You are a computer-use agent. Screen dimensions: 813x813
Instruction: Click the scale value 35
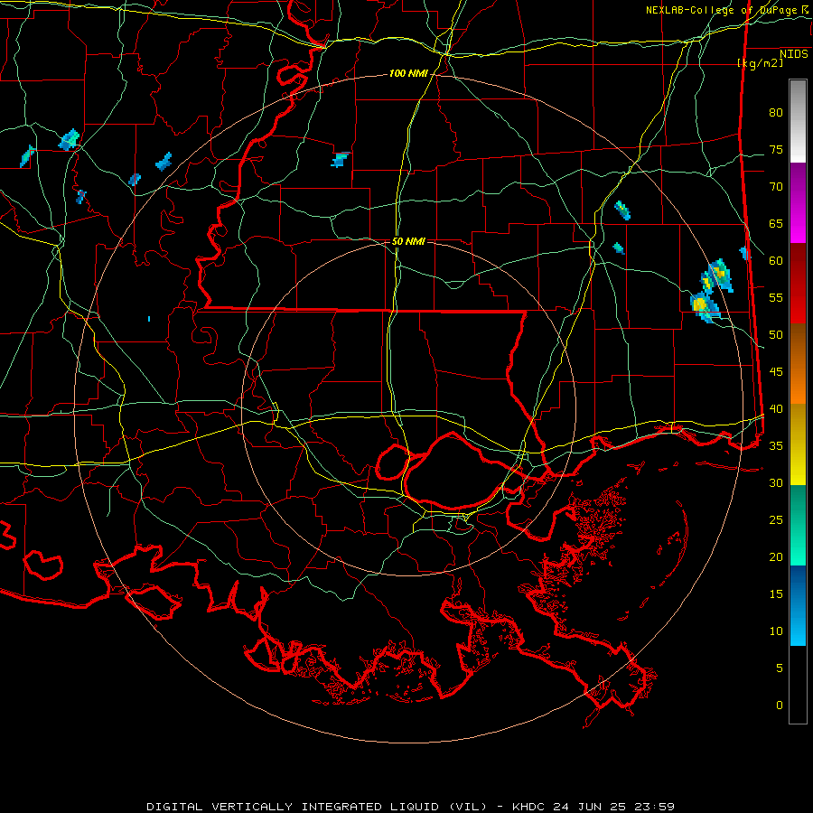776,446
